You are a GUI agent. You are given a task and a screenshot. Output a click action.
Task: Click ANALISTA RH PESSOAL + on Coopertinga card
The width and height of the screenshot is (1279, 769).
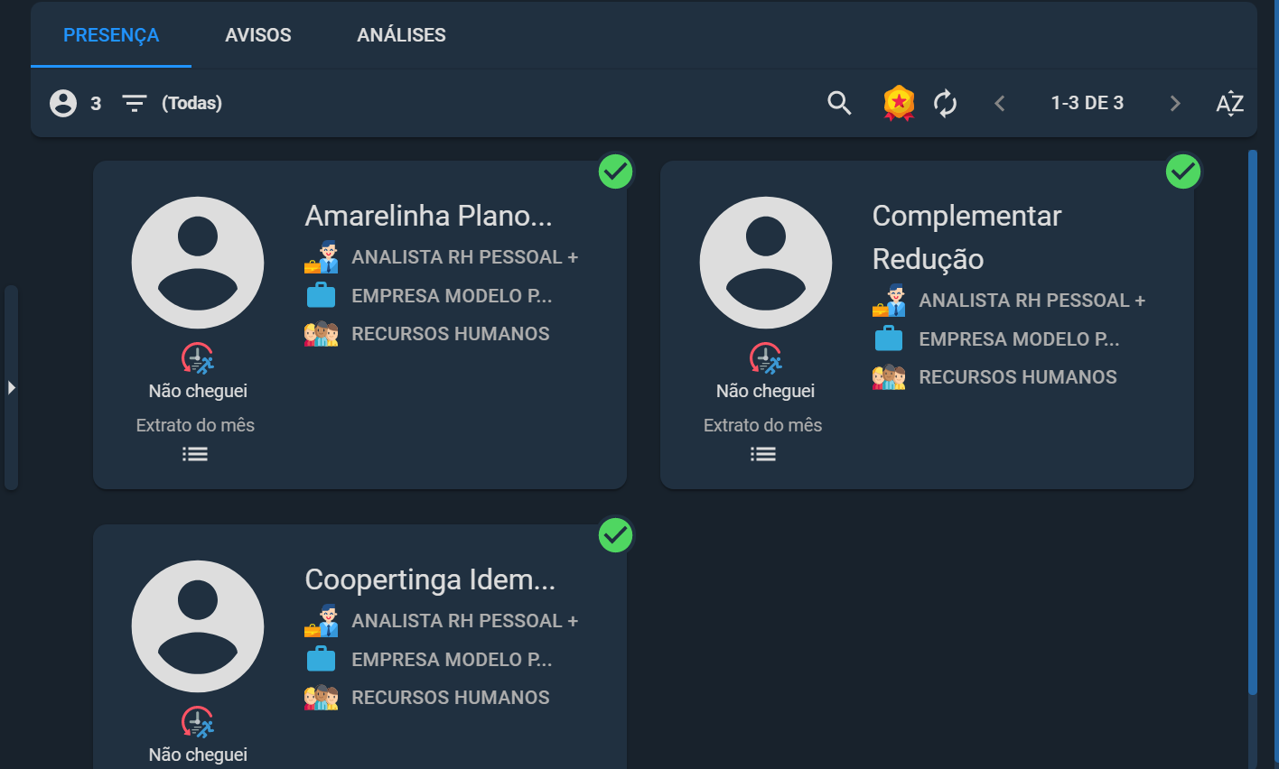tap(464, 621)
